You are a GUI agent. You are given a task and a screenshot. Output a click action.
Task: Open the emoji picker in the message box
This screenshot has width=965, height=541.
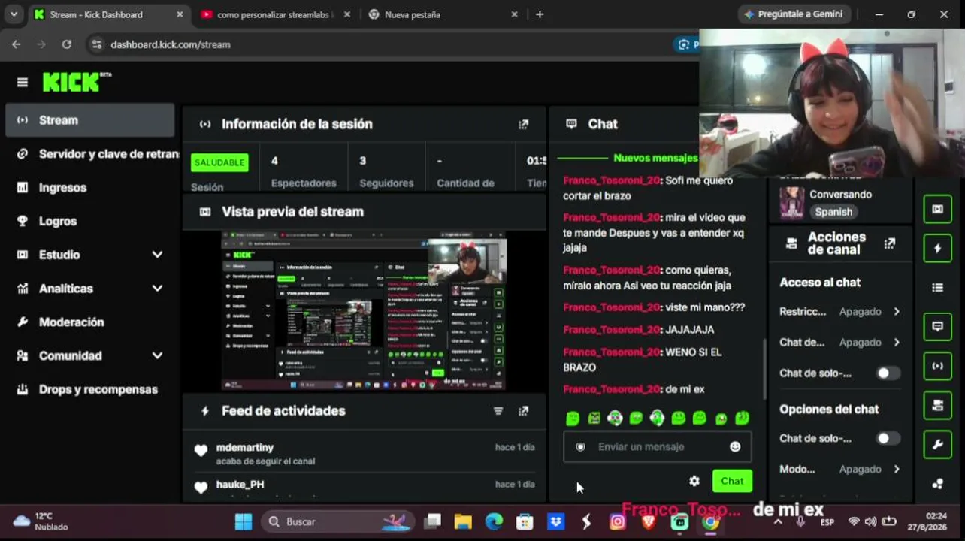click(735, 447)
